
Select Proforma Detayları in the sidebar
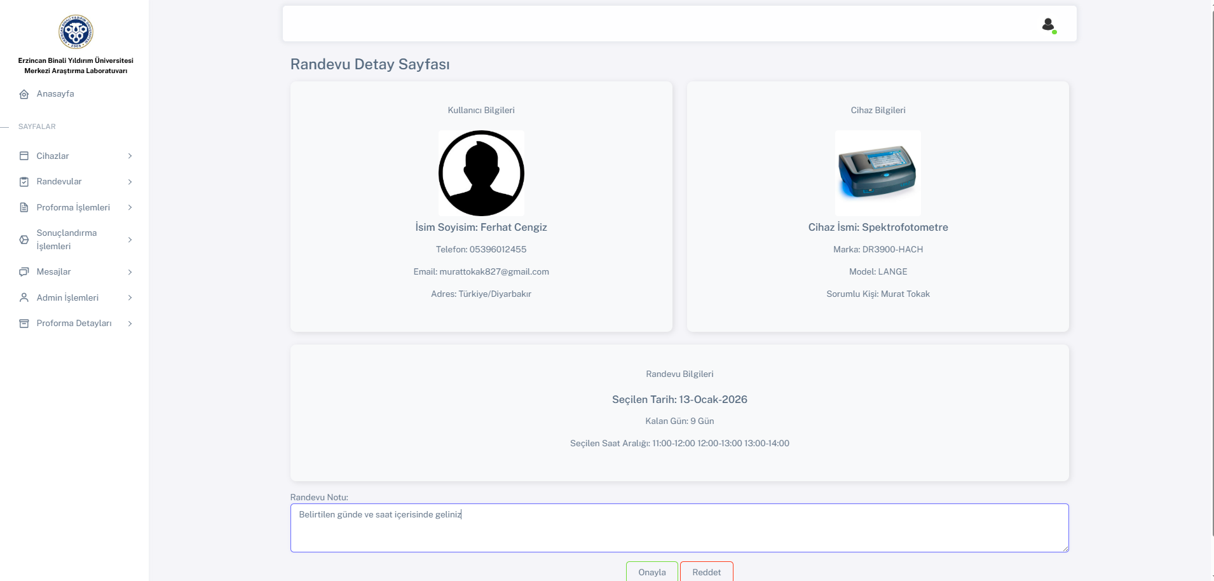[x=74, y=324]
